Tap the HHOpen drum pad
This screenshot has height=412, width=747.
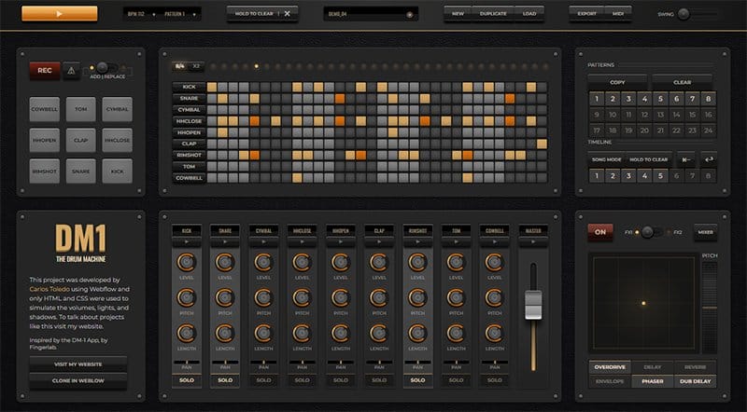pos(44,141)
